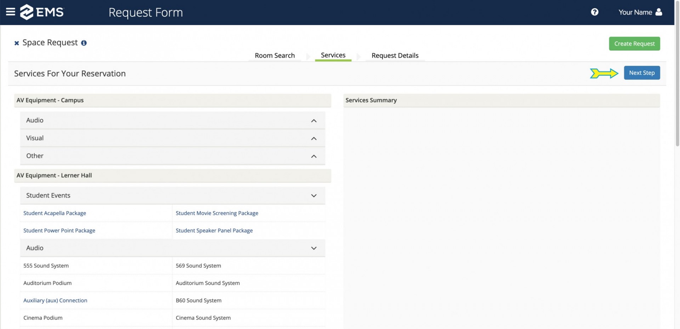
Task: Open the help question mark icon
Action: 595,12
